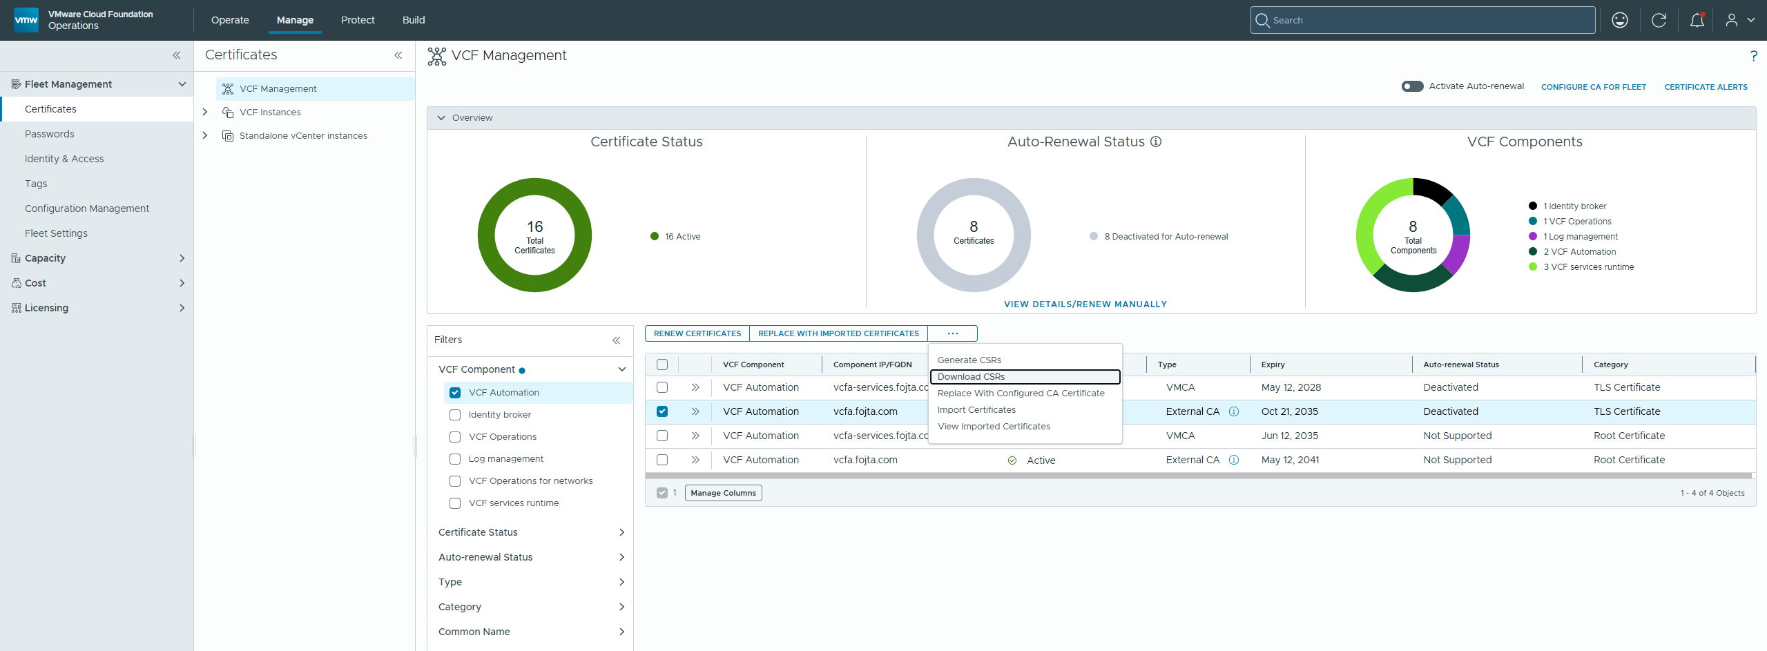The height and width of the screenshot is (651, 1767).
Task: Click the teal VCF Operations legend dot
Action: (1533, 221)
